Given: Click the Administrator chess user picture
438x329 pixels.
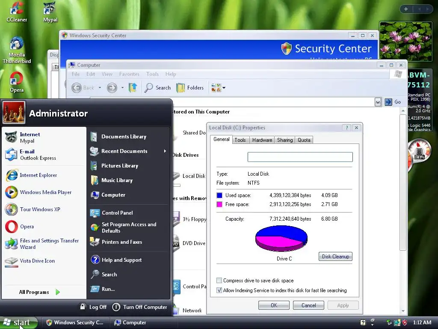Looking at the screenshot, I should tap(14, 113).
